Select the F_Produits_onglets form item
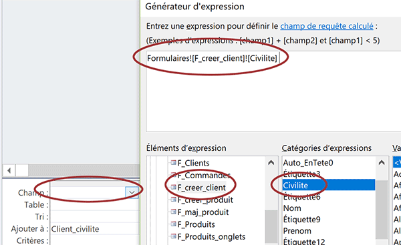401x245 pixels. click(x=211, y=236)
